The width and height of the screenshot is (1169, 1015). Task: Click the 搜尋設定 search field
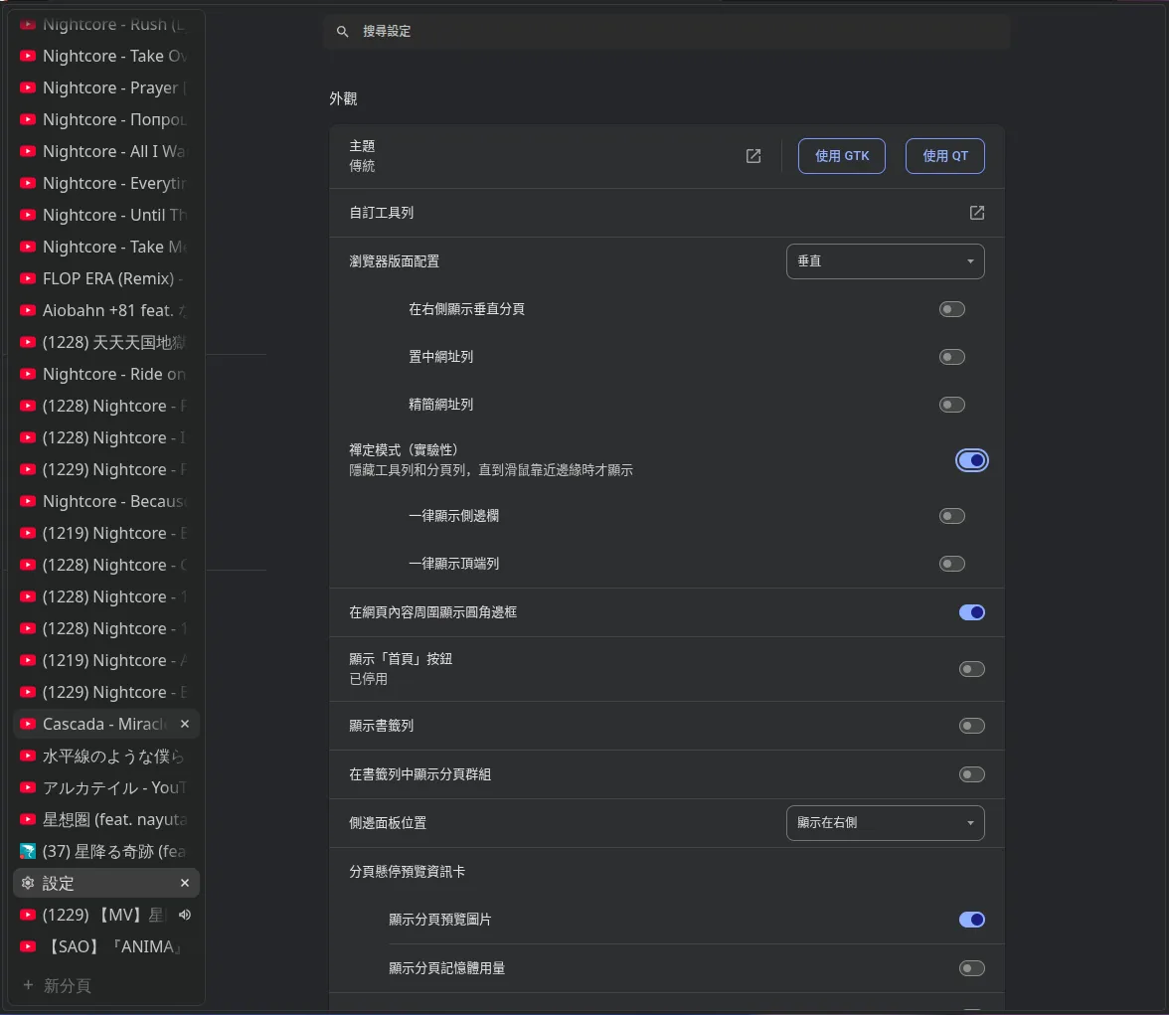tap(666, 32)
